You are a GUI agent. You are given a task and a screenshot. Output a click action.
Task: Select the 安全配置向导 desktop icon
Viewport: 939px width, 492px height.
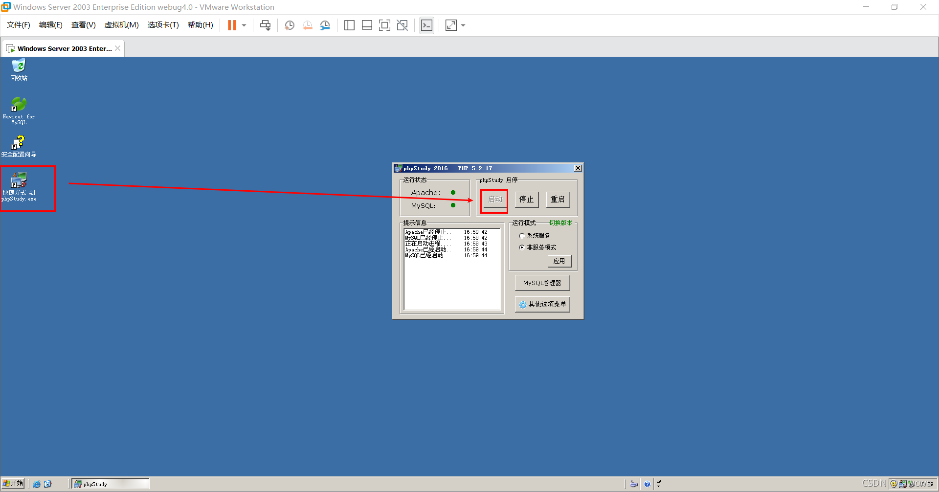[19, 147]
